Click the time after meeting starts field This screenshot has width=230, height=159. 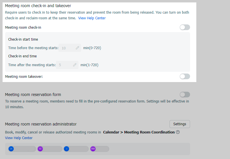[x=64, y=65]
